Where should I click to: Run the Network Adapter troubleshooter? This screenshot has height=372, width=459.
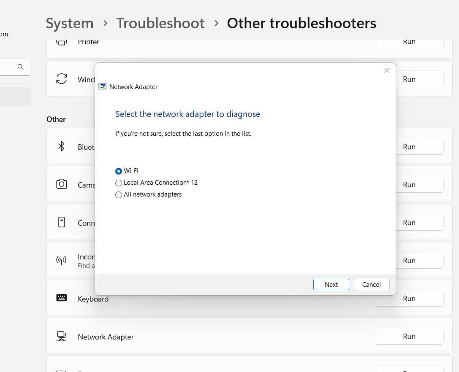(x=409, y=336)
